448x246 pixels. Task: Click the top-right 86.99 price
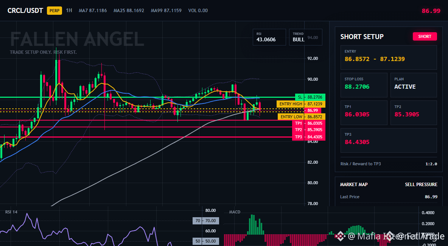[x=431, y=11]
